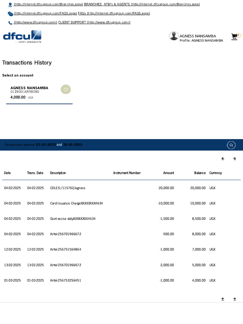
Task: Click the -500.00 amount
Action: point(168,234)
